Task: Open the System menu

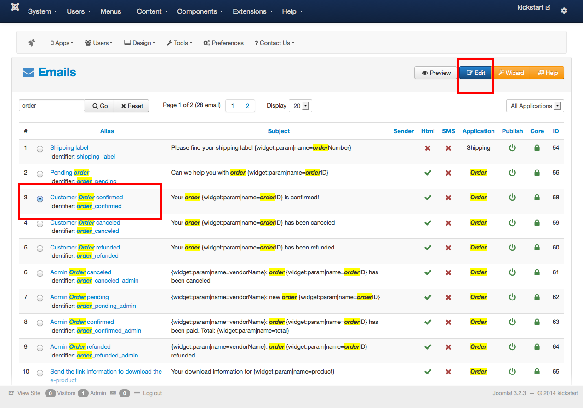Action: [x=42, y=11]
